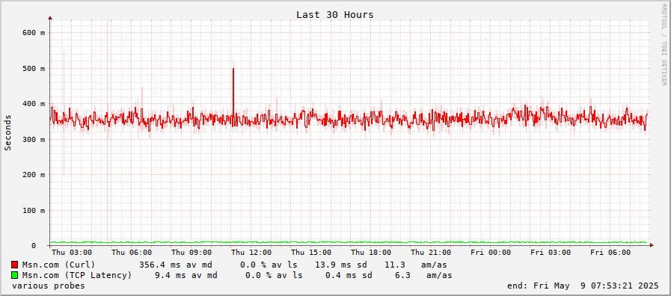Select the 'Msn.com (Curl)' legend label
Image resolution: width=671 pixels, height=296 pixels.
pyautogui.click(x=58, y=265)
